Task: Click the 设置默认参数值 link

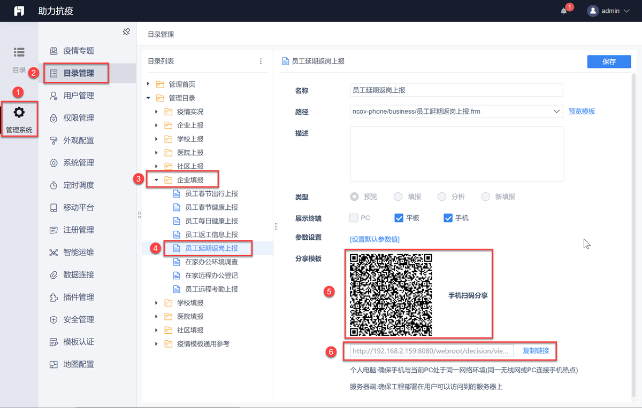Action: (x=374, y=239)
